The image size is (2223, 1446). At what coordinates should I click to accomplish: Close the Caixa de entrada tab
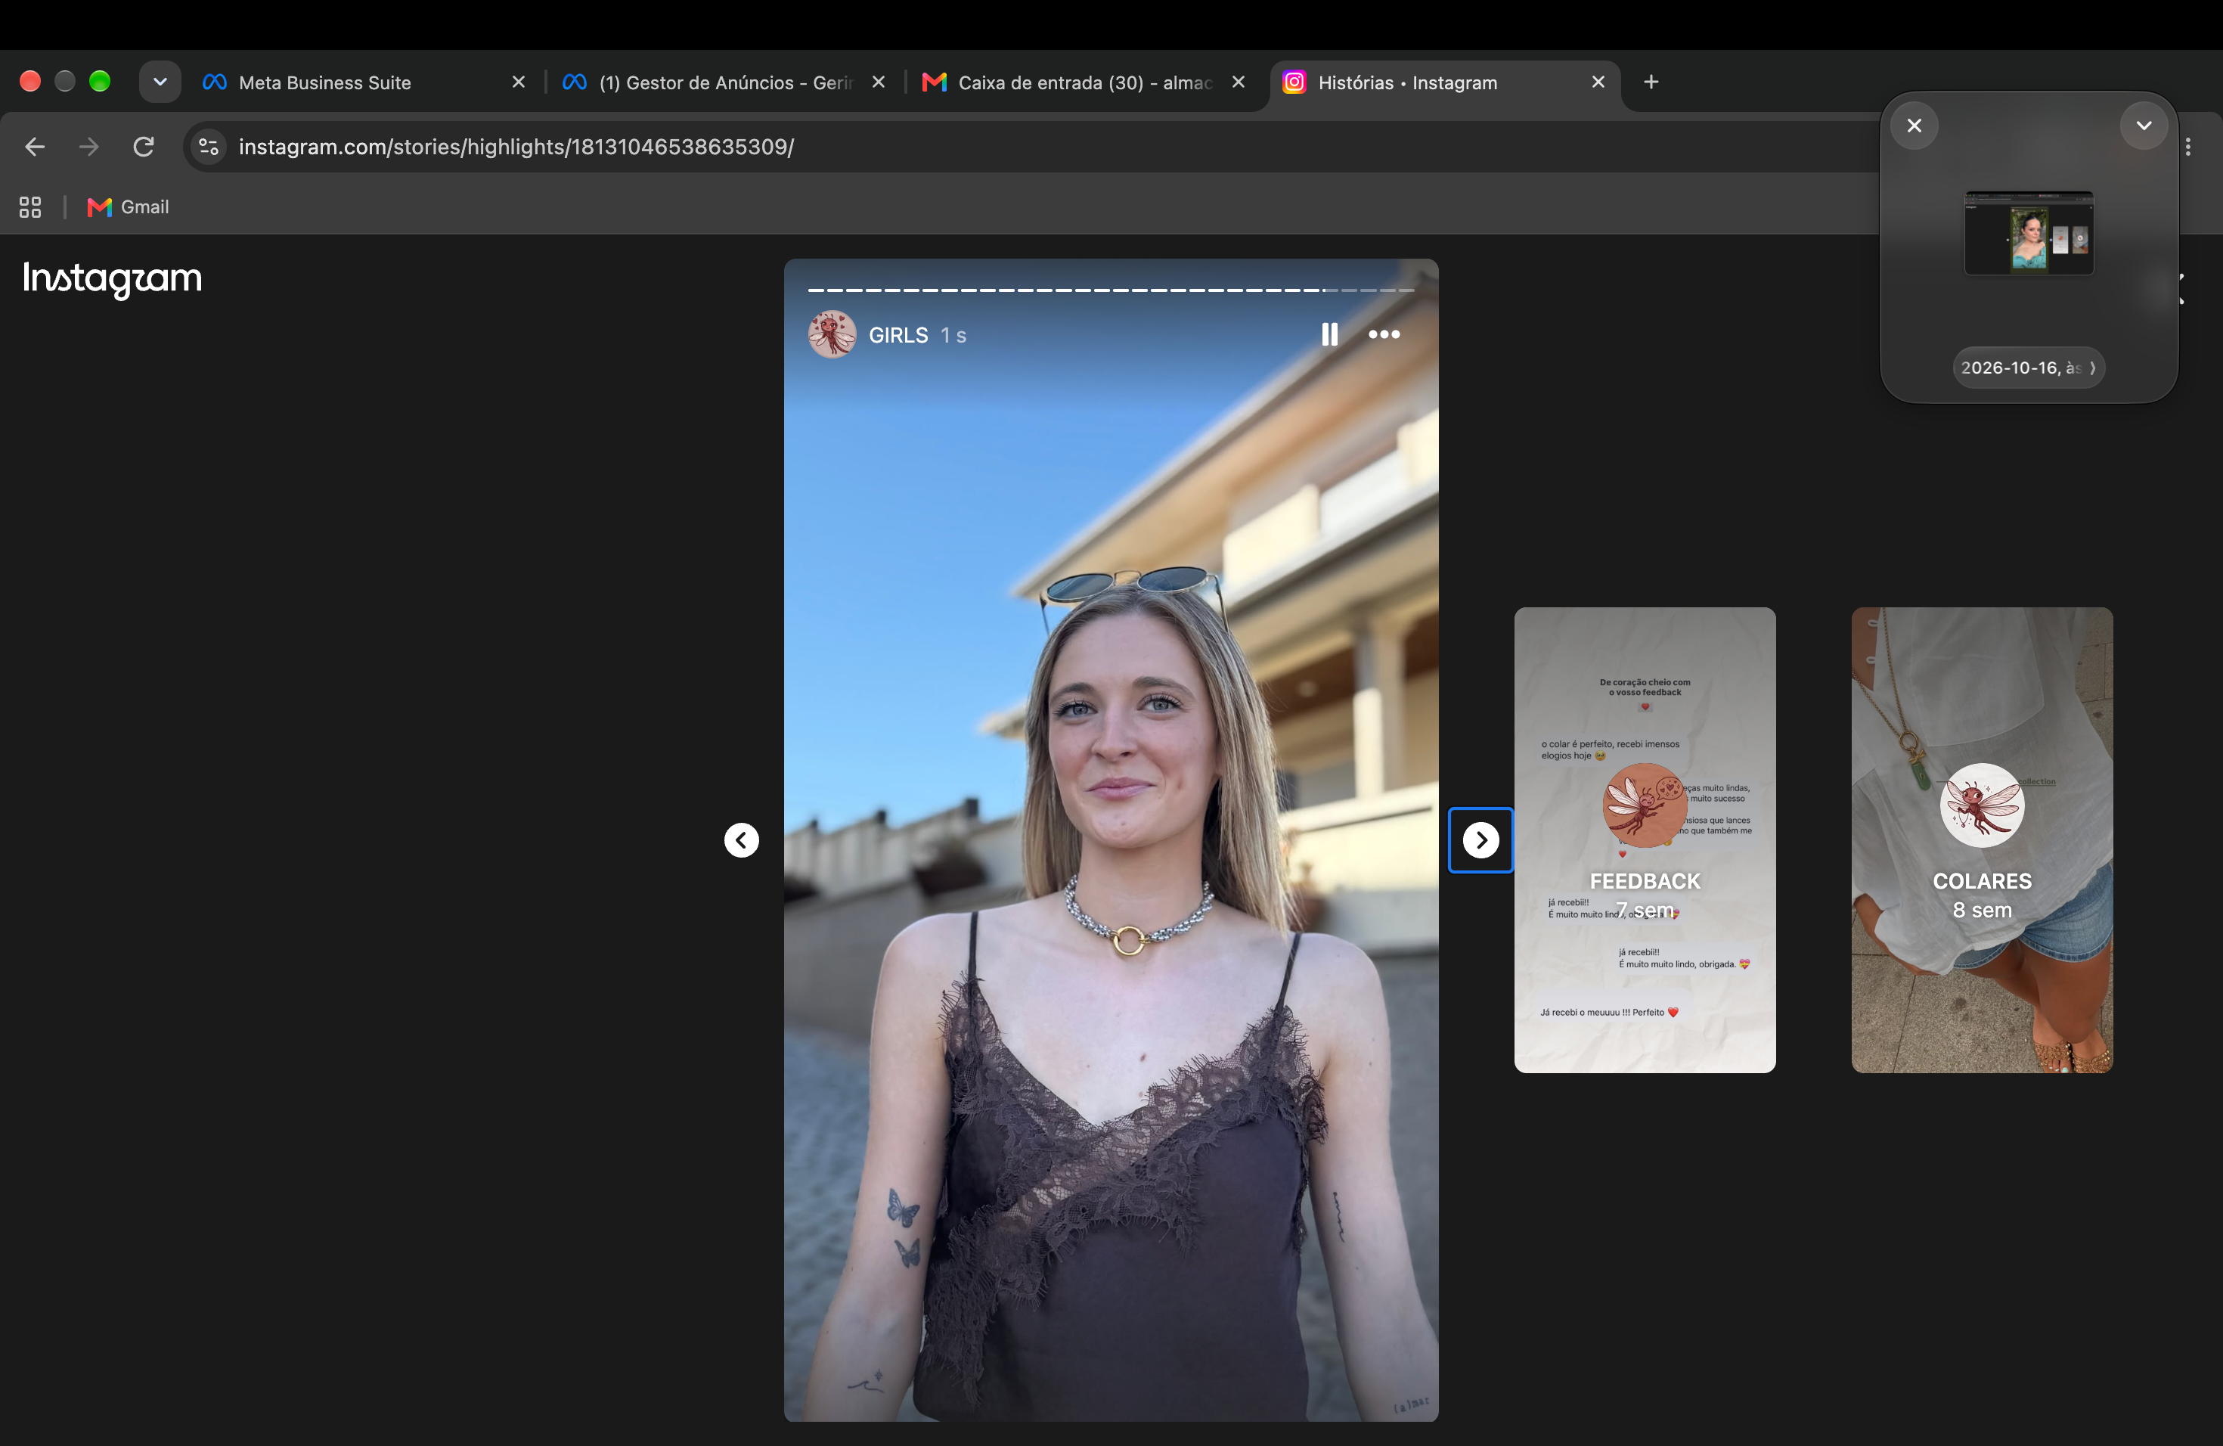tap(1238, 82)
